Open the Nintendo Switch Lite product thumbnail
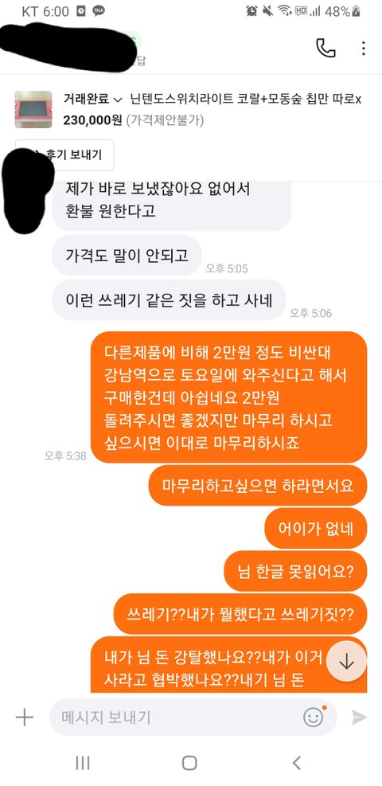This screenshot has height=786, width=382. pyautogui.click(x=33, y=109)
